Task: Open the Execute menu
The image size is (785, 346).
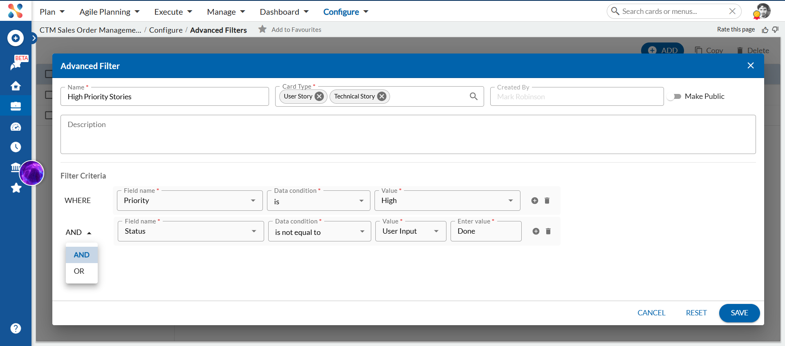Action: click(x=173, y=12)
